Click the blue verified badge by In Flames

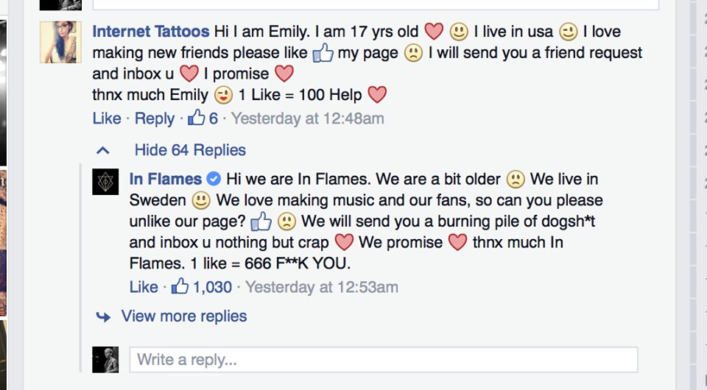pyautogui.click(x=214, y=179)
